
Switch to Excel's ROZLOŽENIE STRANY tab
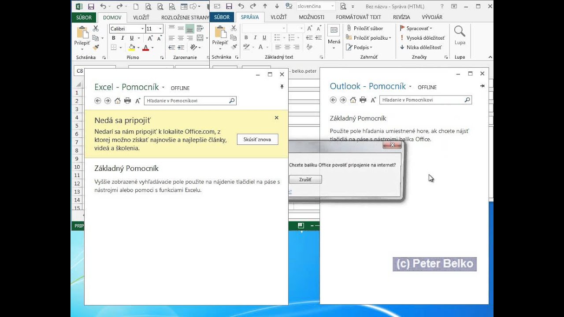(185, 18)
